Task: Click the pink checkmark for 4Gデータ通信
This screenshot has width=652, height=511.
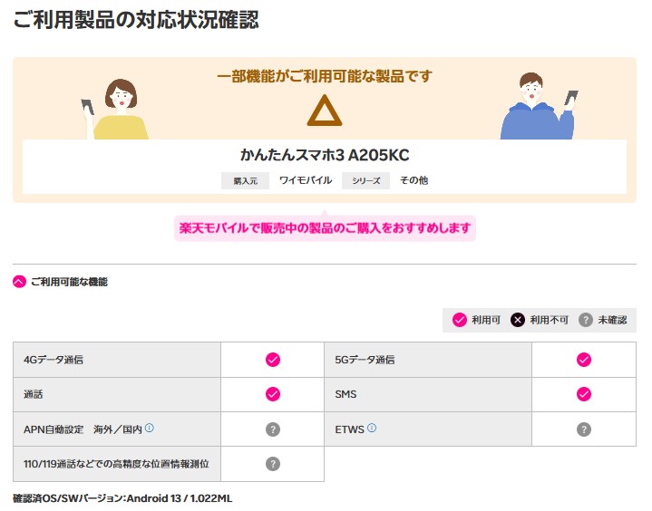Action: tap(272, 360)
